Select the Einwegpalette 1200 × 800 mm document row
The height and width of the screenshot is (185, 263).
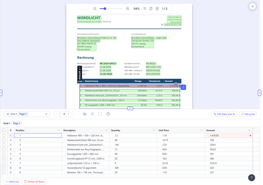130,105
